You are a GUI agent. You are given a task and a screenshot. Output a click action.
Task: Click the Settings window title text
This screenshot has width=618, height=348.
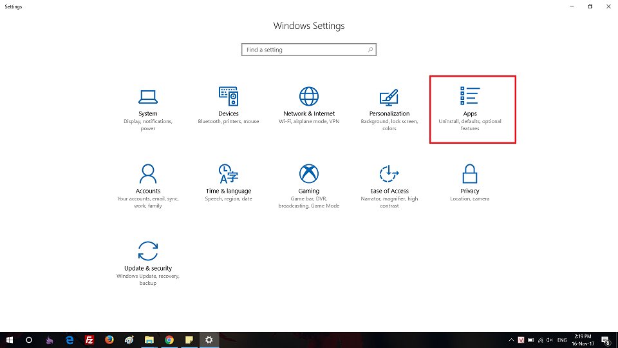pyautogui.click(x=14, y=6)
